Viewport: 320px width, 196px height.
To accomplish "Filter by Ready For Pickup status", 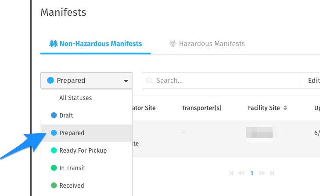I will (x=83, y=151).
